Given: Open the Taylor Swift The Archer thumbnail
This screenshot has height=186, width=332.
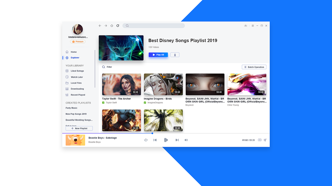Looking at the screenshot, I should pos(122,84).
